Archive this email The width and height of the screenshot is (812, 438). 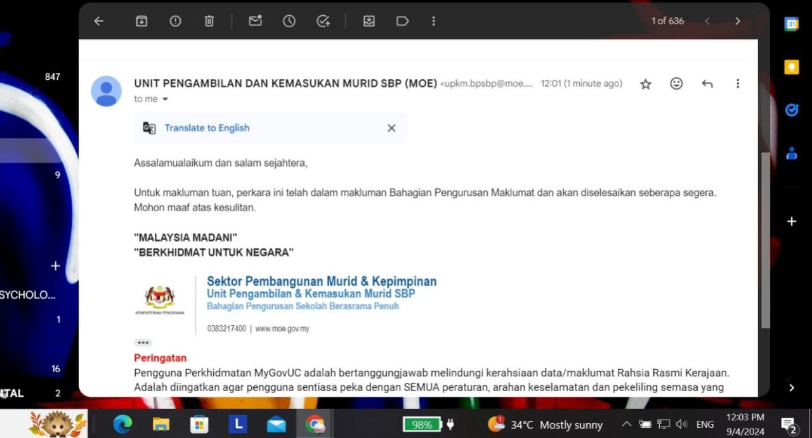coord(141,21)
